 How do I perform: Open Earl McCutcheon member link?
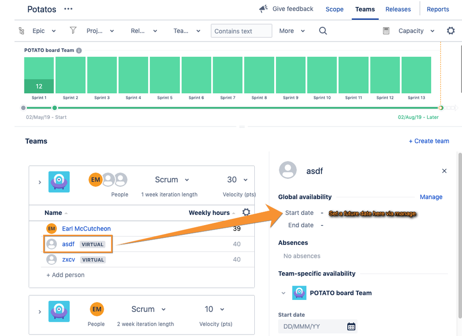[86, 228]
